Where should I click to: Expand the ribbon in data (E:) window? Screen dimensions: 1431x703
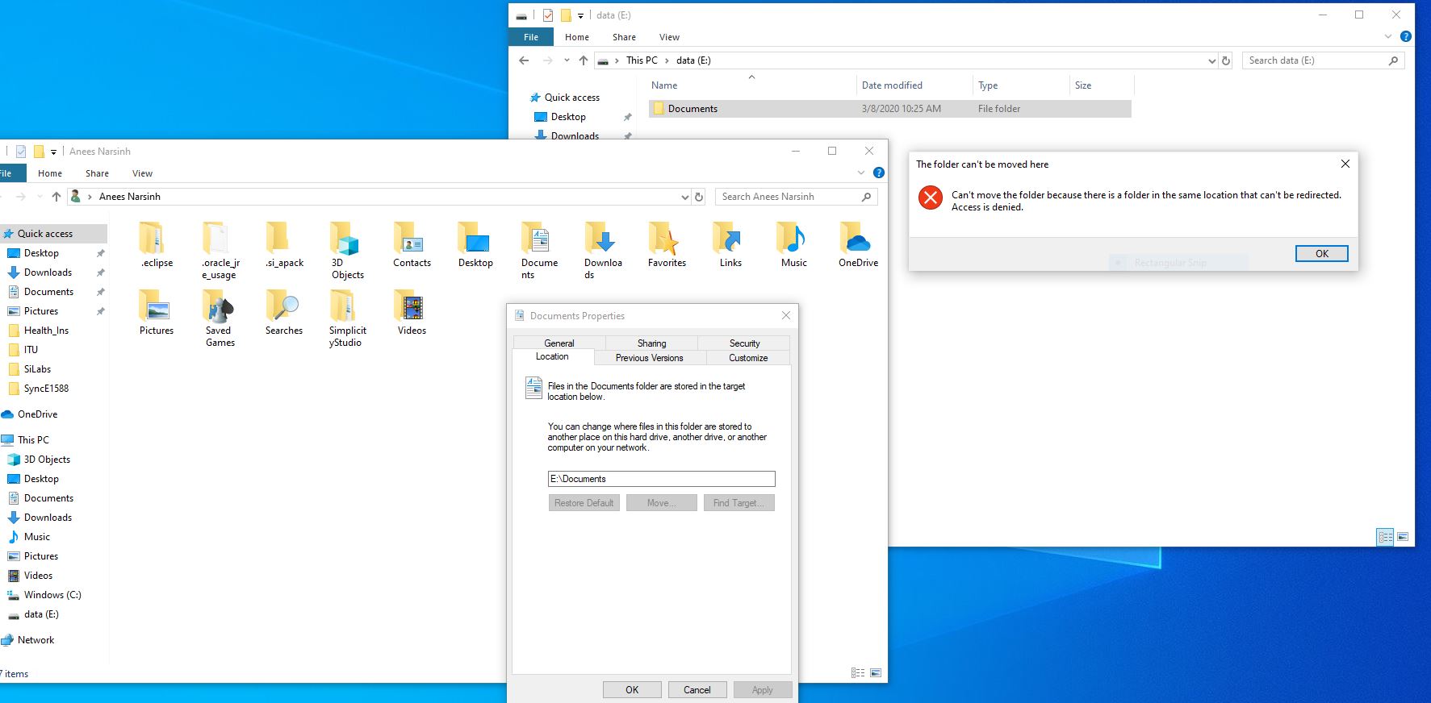point(1388,36)
